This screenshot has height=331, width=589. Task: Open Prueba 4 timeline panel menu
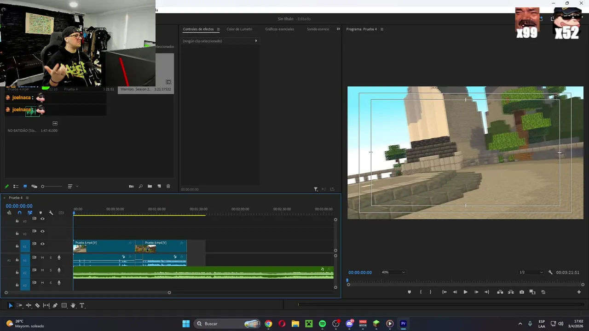(27, 198)
